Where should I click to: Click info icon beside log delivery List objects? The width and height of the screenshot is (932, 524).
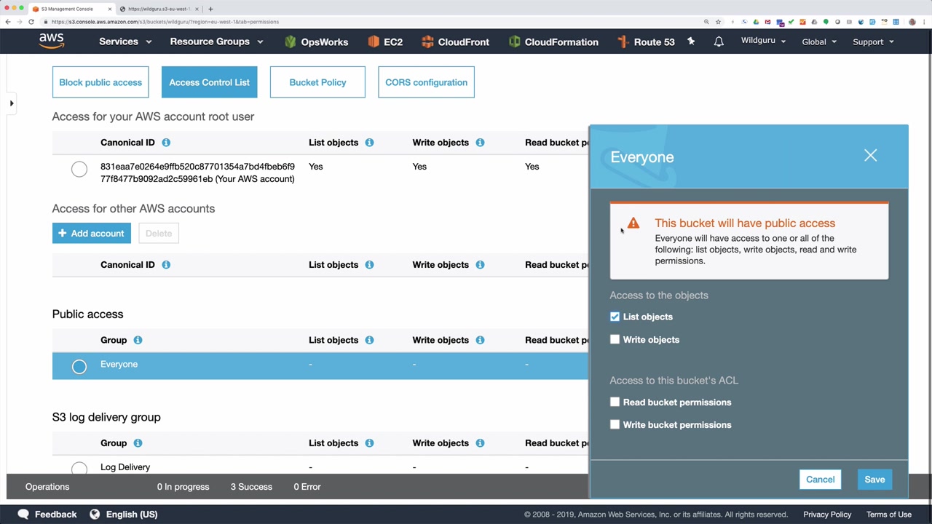coord(369,443)
